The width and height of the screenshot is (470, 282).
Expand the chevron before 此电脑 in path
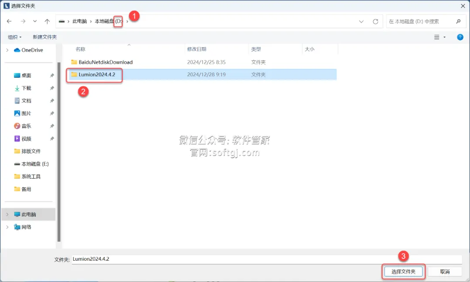coord(68,21)
